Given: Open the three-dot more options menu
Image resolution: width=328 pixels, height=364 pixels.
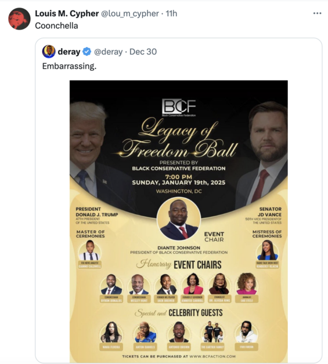Looking at the screenshot, I should point(317,13).
